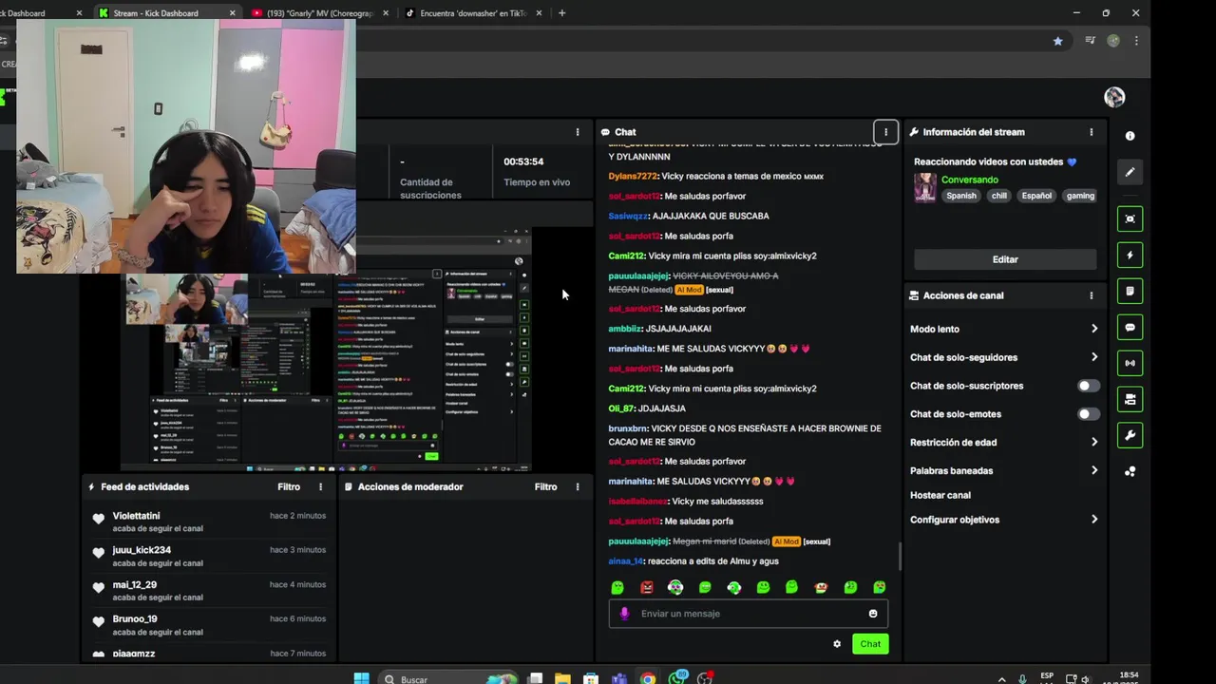Screen dimensions: 1216x684
Task: Toggle the channel actions panel icon in sidebar
Action: (1130, 399)
